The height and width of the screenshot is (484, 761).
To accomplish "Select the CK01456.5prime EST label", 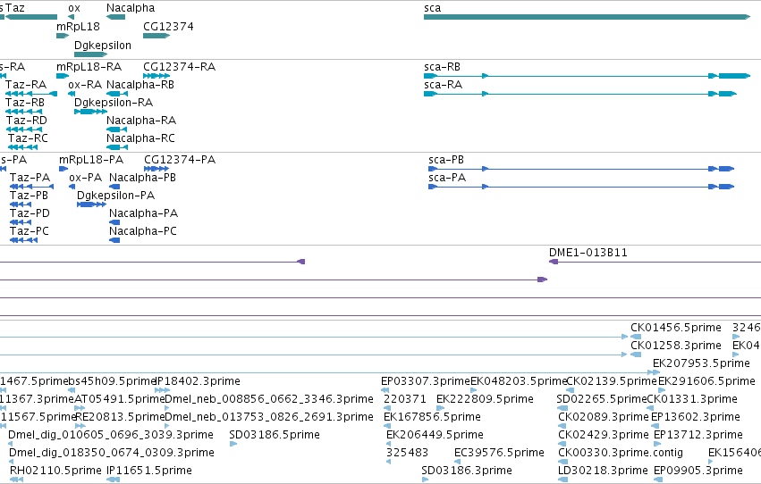I will [x=676, y=328].
